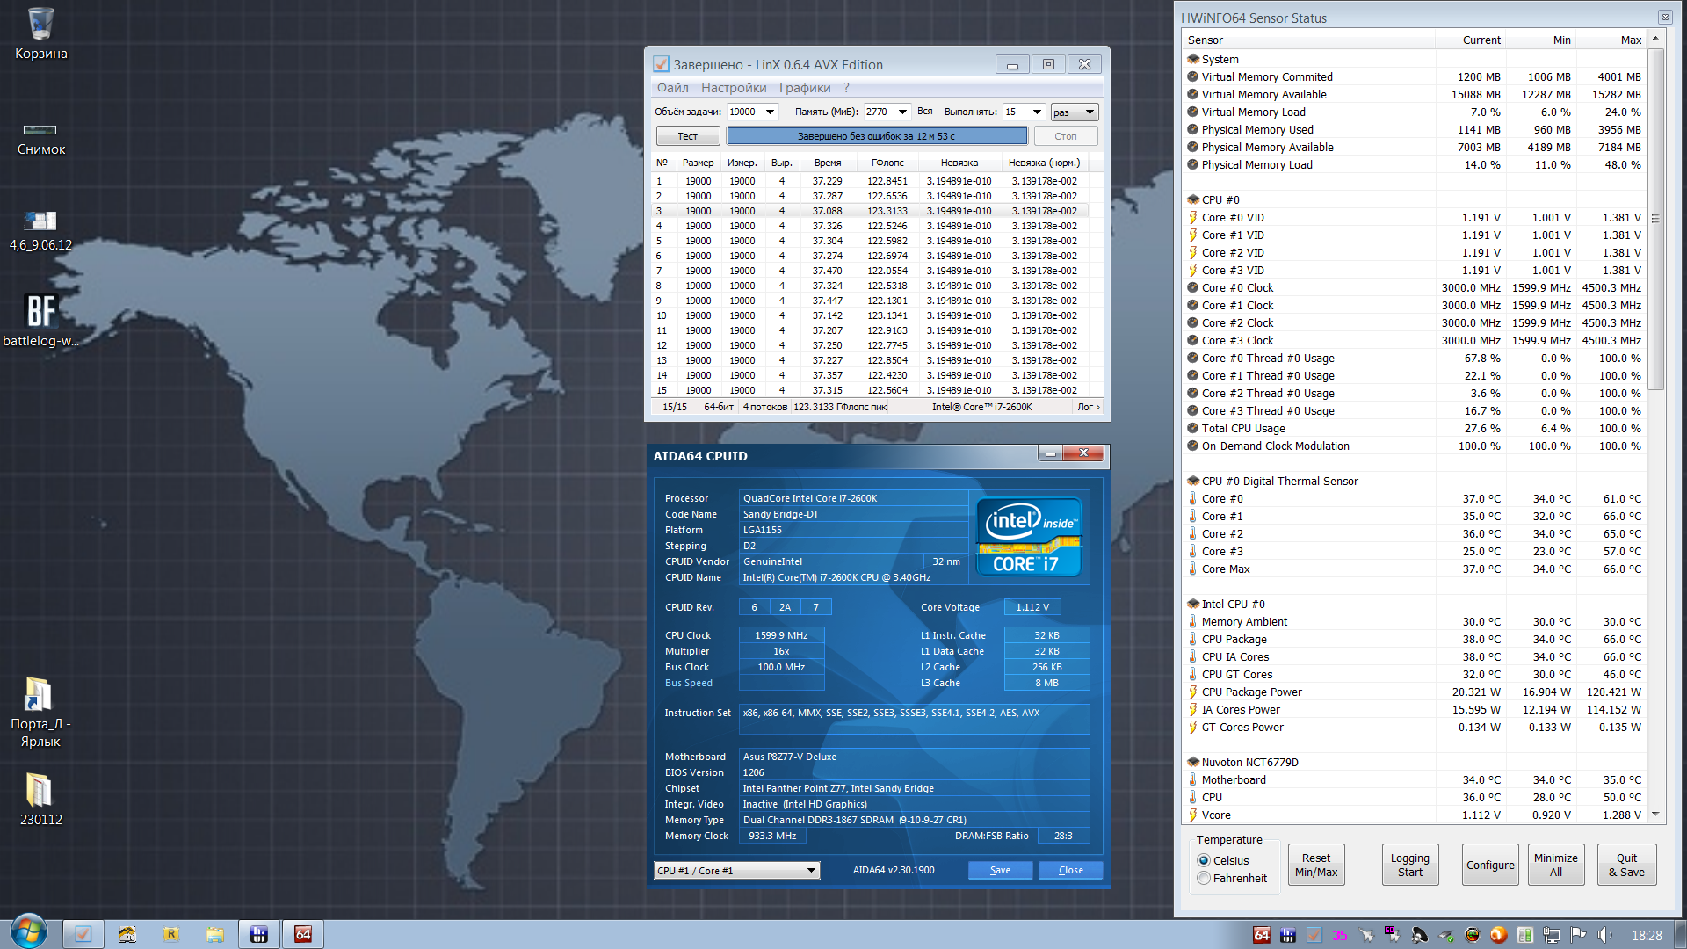This screenshot has height=949, width=1687.
Task: Open the CPU #1 / Core #1 dropdown
Action: [736, 870]
